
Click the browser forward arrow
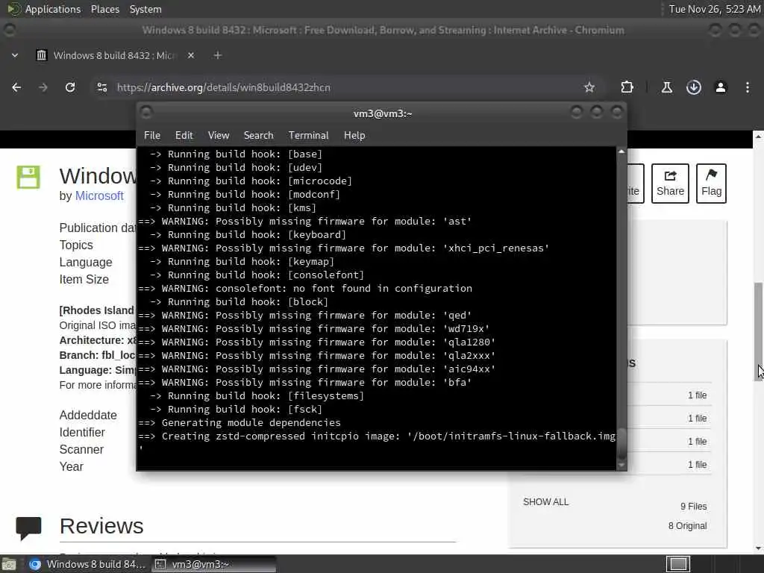pyautogui.click(x=43, y=88)
